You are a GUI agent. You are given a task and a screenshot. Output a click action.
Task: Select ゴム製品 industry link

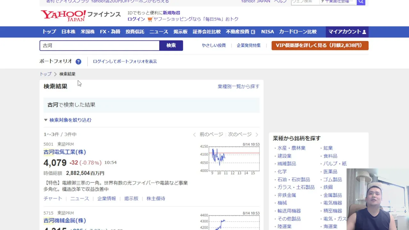[x=333, y=180]
